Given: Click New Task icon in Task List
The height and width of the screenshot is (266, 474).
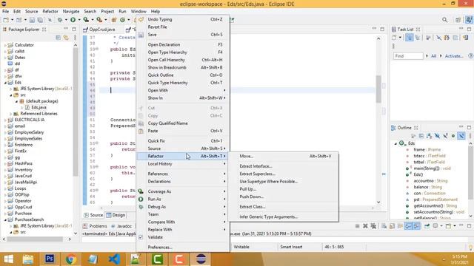Looking at the screenshot, I should 394,38.
